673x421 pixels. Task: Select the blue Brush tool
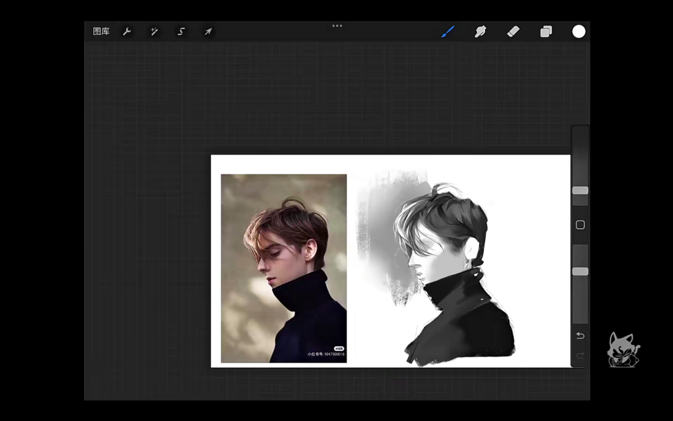tap(448, 32)
